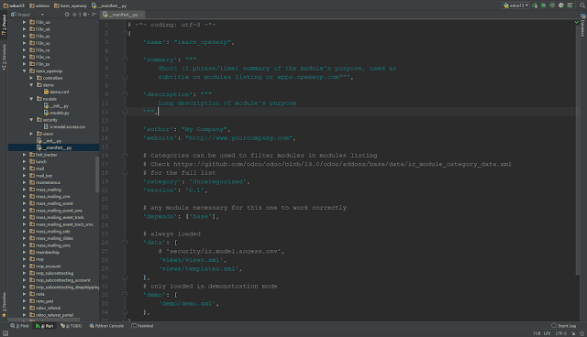Click line 13 'author' code line
This screenshot has height=337, width=587.
[x=186, y=129]
